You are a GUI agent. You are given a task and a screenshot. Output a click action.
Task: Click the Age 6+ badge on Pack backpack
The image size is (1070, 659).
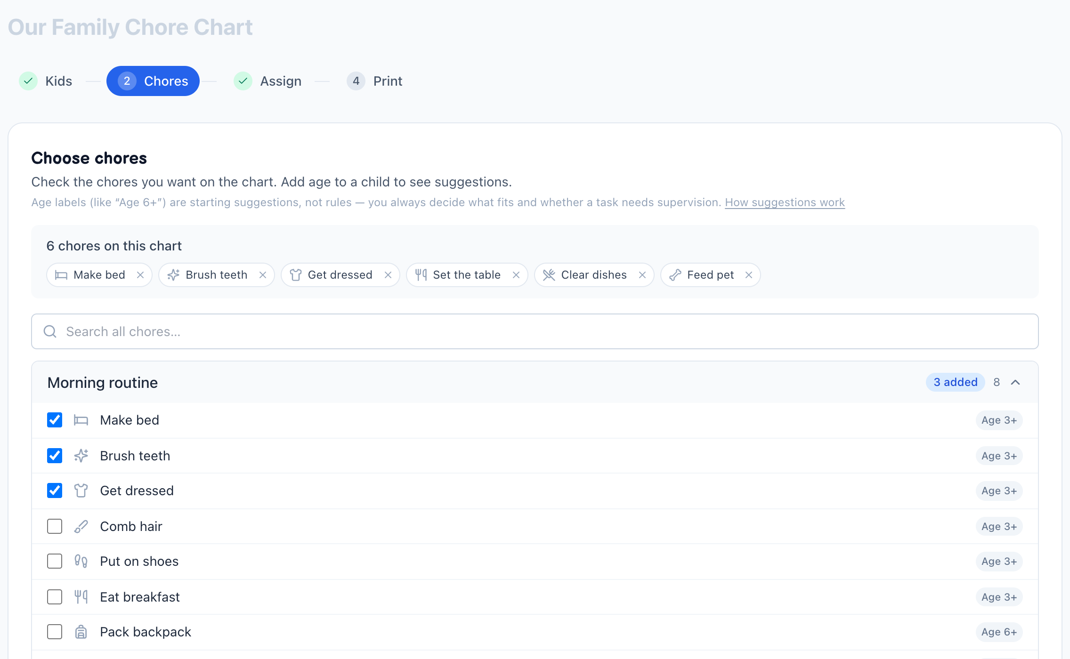coord(999,632)
